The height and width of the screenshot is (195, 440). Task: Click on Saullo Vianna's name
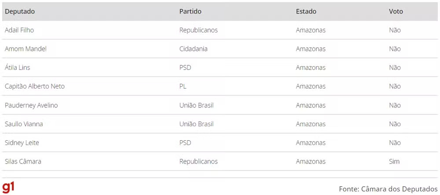coord(24,124)
